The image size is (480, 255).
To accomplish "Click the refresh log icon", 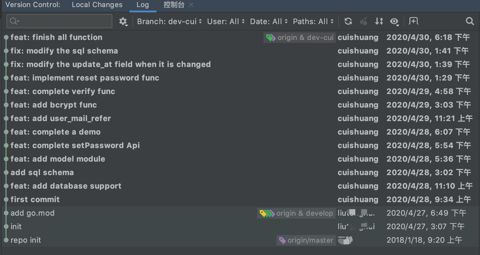I will (x=348, y=21).
